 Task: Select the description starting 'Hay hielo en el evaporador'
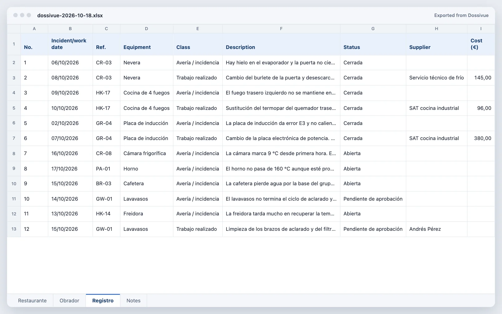[281, 63]
